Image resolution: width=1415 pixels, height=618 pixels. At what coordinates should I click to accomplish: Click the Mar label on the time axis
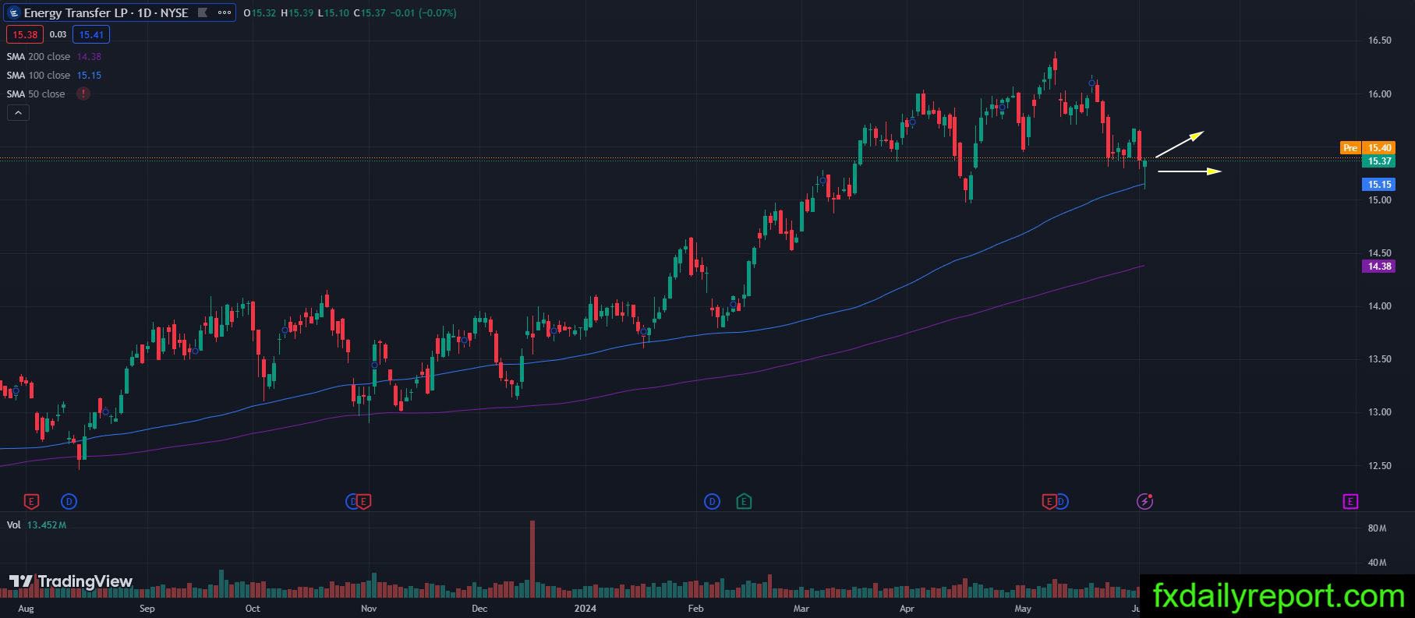801,609
